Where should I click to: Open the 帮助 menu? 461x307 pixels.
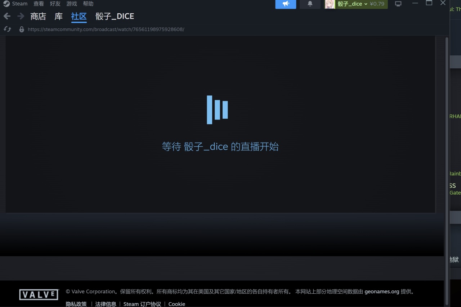pos(88,4)
